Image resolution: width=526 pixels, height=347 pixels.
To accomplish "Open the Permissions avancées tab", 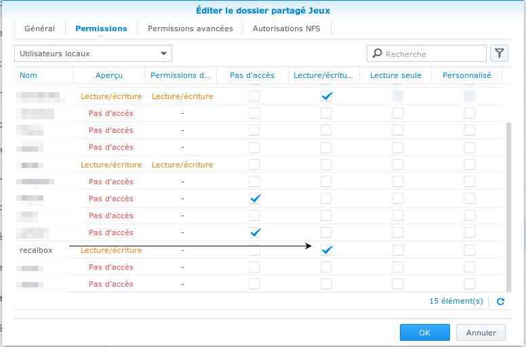I will coord(190,28).
